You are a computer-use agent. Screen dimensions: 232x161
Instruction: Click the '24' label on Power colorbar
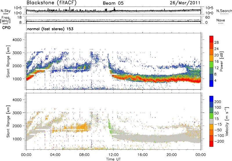click(x=216, y=49)
